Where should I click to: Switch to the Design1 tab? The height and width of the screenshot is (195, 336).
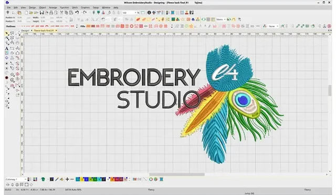(25, 30)
